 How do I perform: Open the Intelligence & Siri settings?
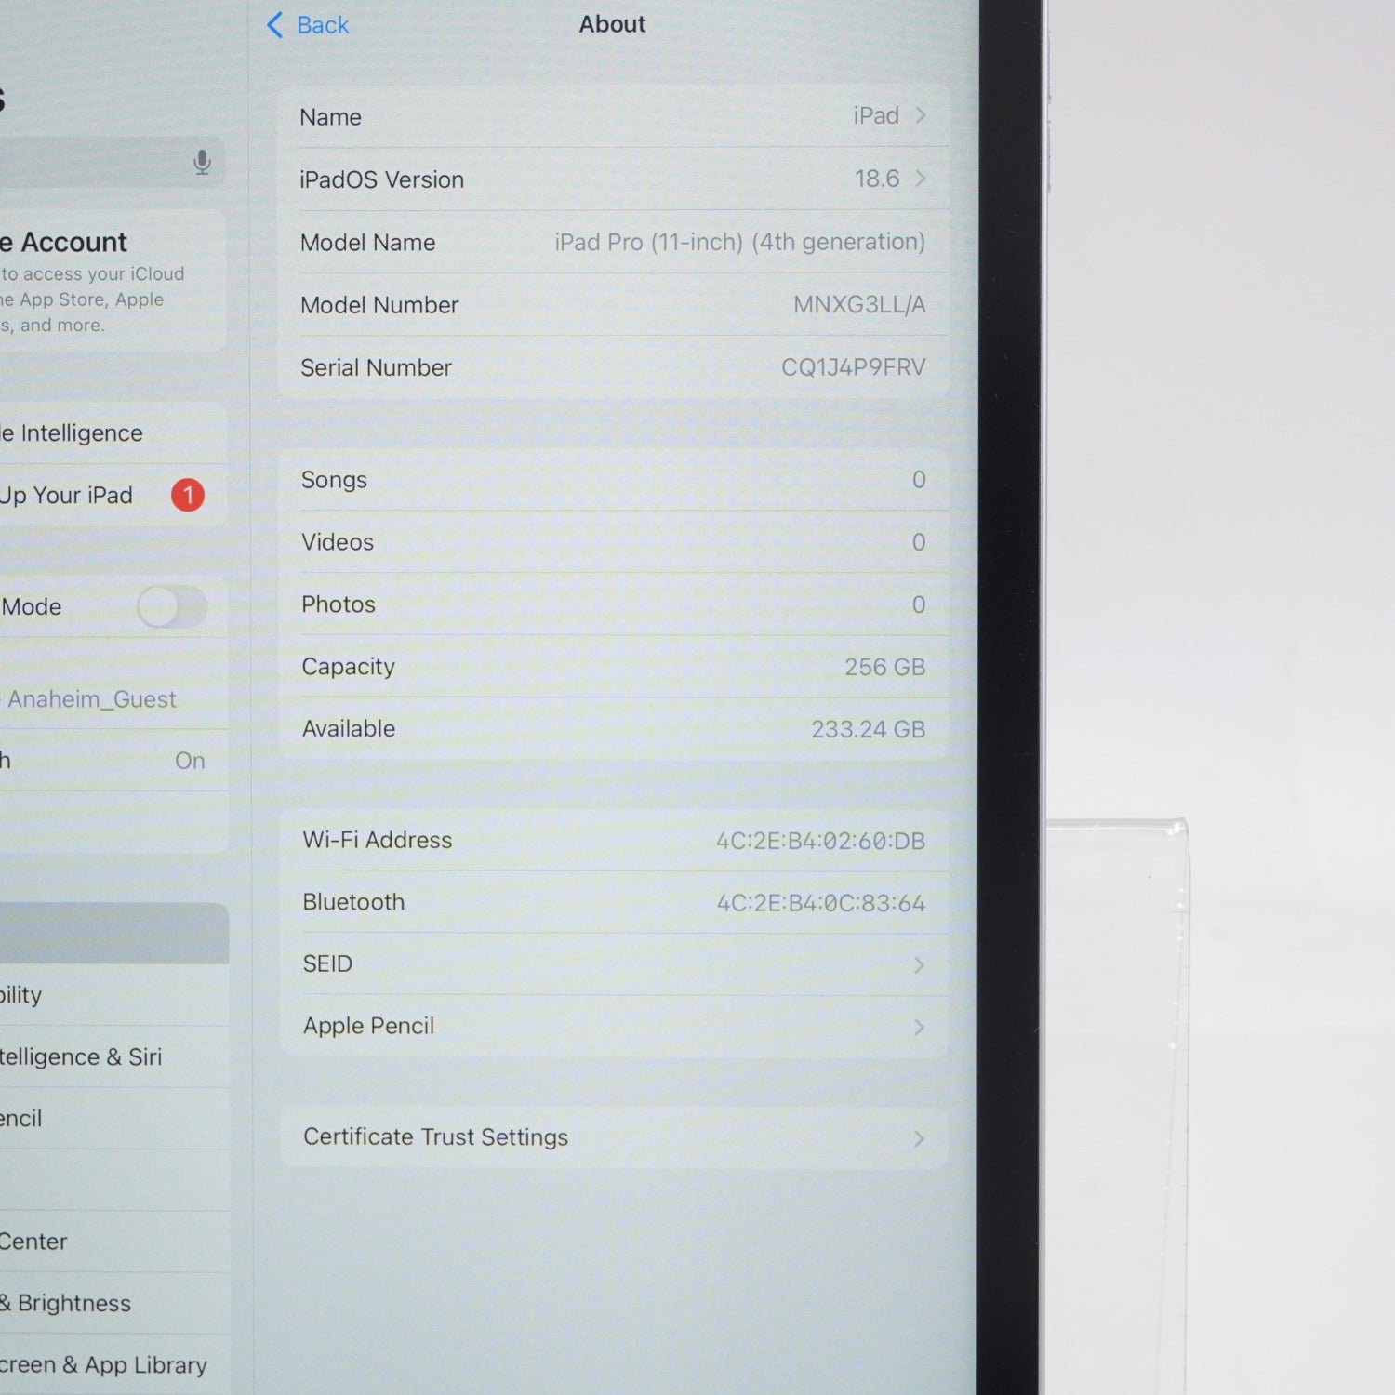(113, 1056)
